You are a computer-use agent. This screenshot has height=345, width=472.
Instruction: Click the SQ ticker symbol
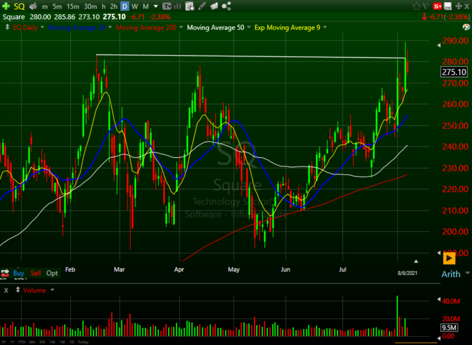tap(19, 6)
